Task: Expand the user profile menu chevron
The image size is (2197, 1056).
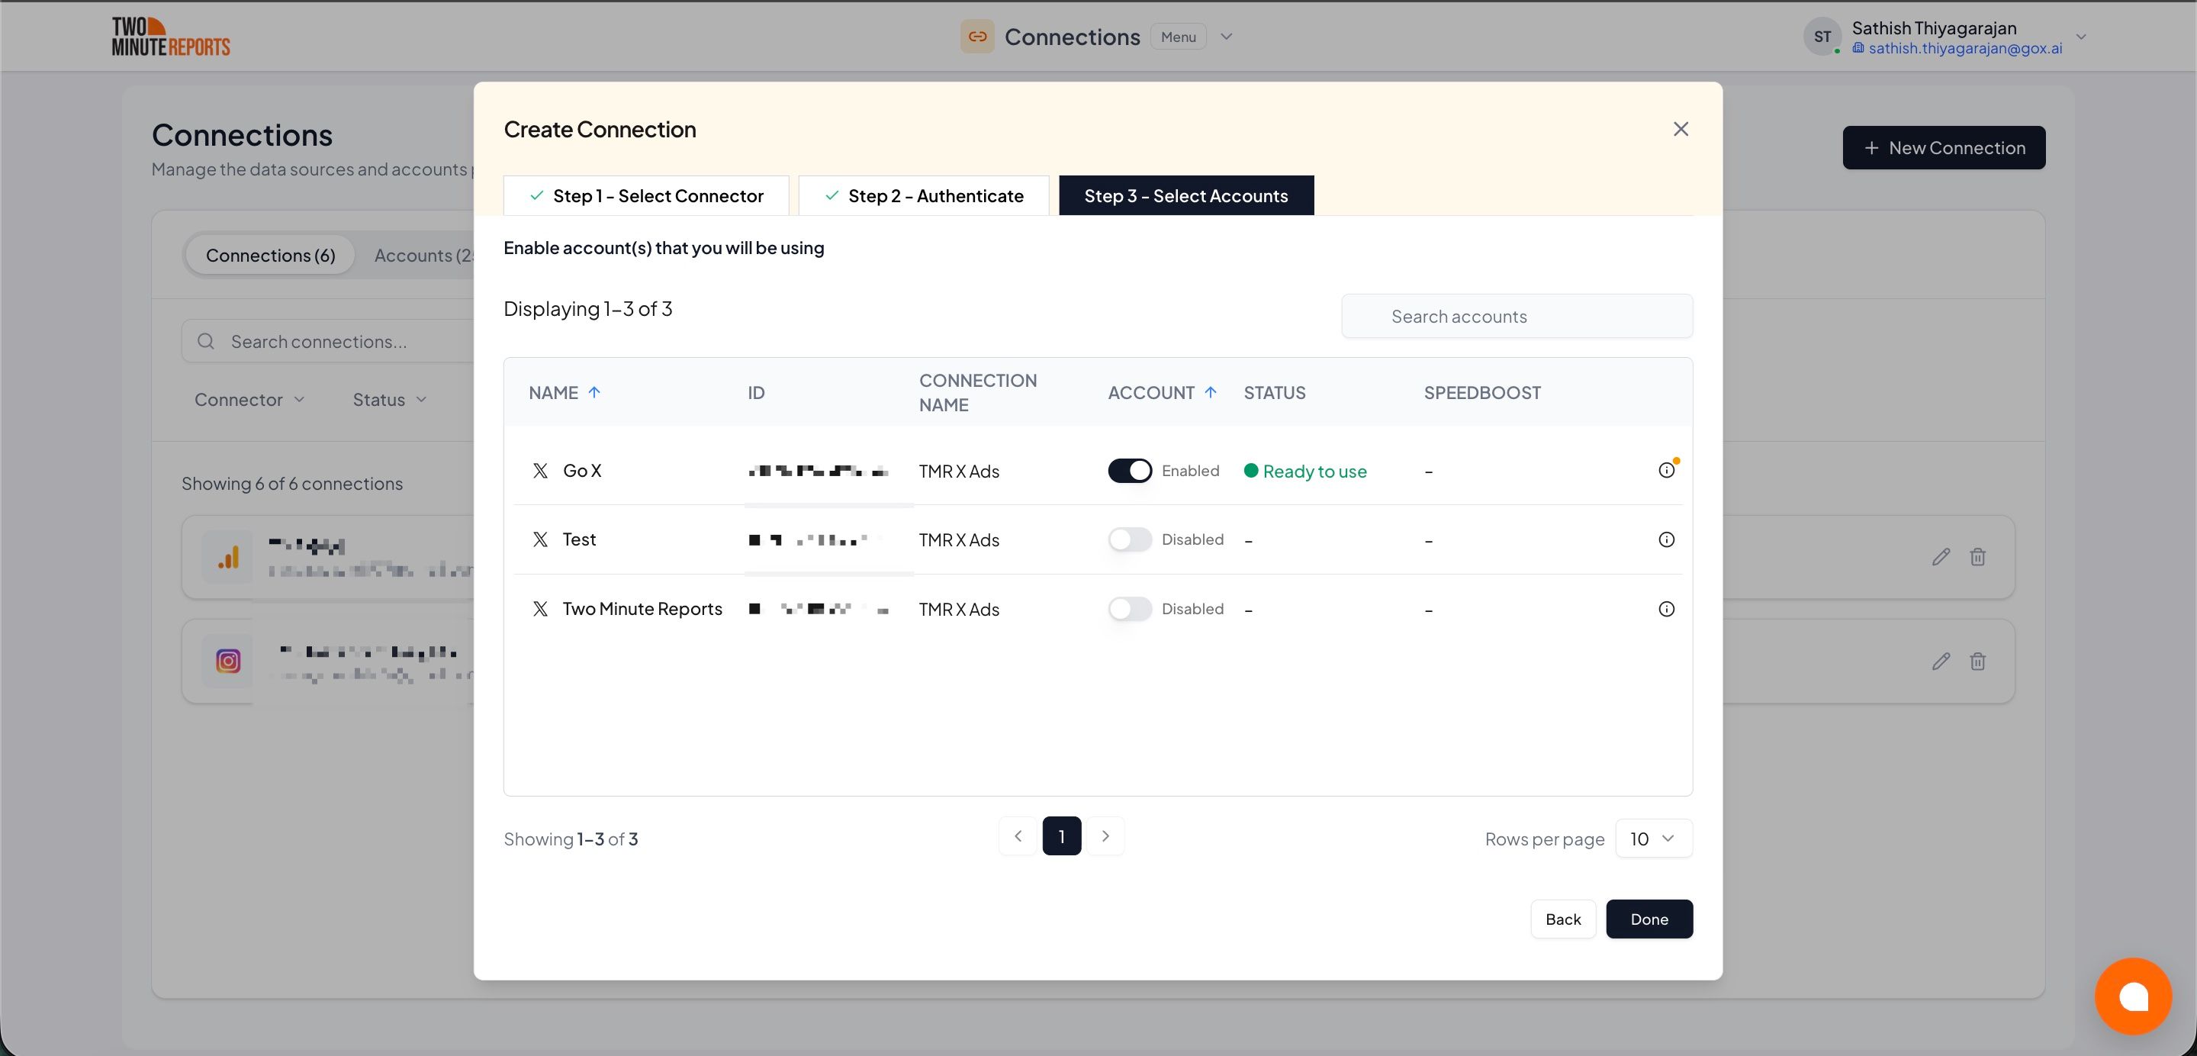Action: [x=2080, y=37]
